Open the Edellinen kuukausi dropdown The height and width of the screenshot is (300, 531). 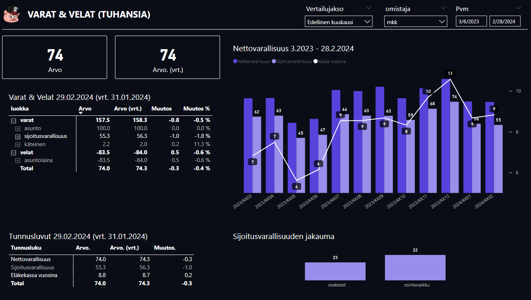point(339,22)
